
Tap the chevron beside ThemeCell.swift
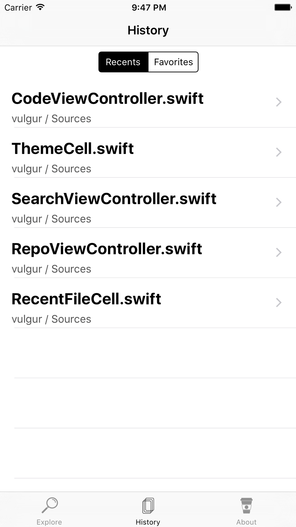279,152
